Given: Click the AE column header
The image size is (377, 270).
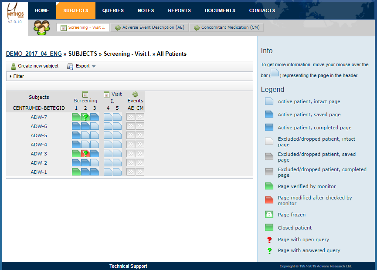Looking at the screenshot, I should click(x=131, y=108).
